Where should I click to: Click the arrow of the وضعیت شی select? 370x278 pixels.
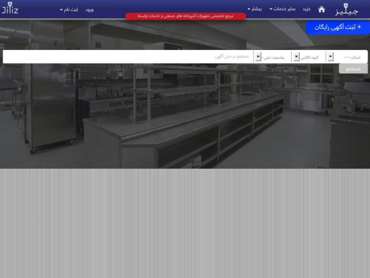[258, 56]
